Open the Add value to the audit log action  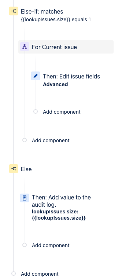pos(61,201)
